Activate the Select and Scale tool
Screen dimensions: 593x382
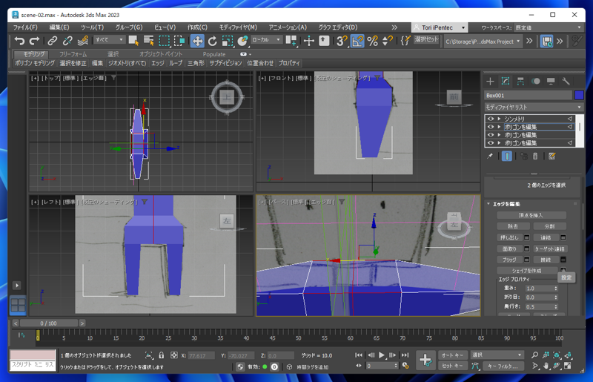(228, 41)
